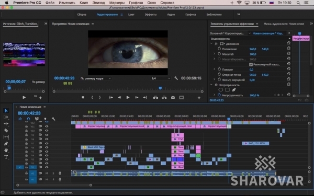Toggle Равномерный масштаб checkbox
The width and height of the screenshot is (314, 196).
[x=251, y=64]
